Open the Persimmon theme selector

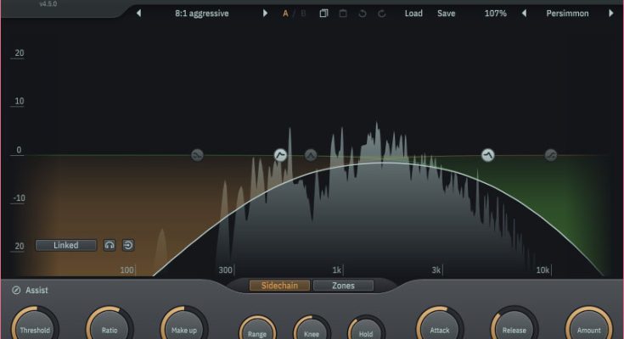coord(567,14)
